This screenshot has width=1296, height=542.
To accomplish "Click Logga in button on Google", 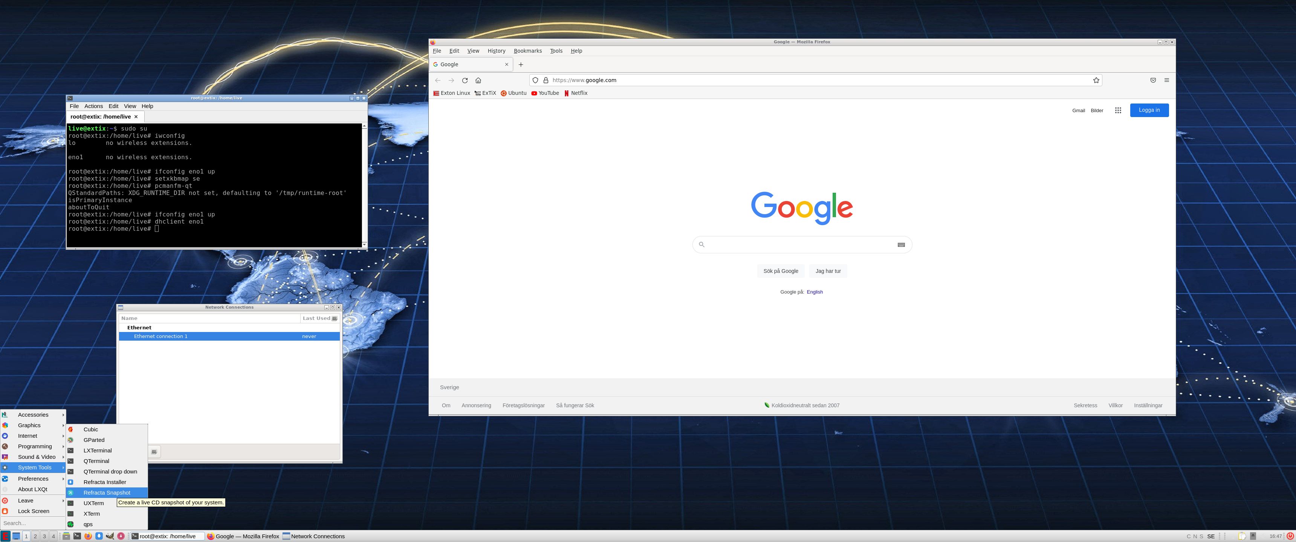I will pyautogui.click(x=1149, y=111).
